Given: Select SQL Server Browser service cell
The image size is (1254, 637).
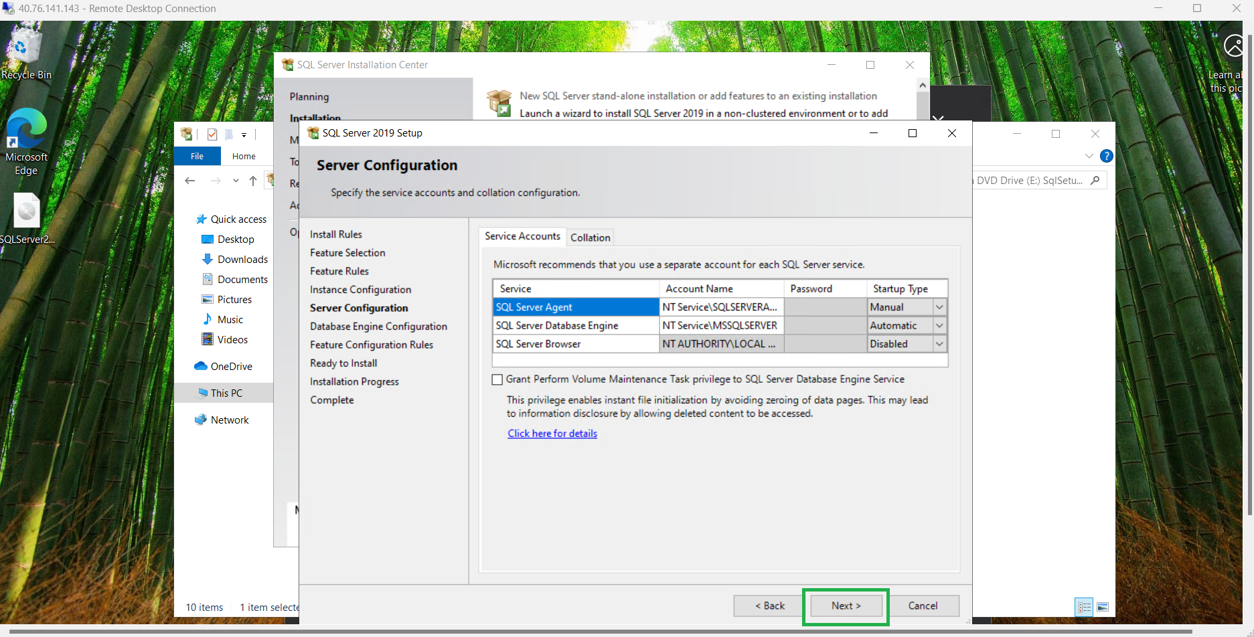Looking at the screenshot, I should pyautogui.click(x=576, y=344).
